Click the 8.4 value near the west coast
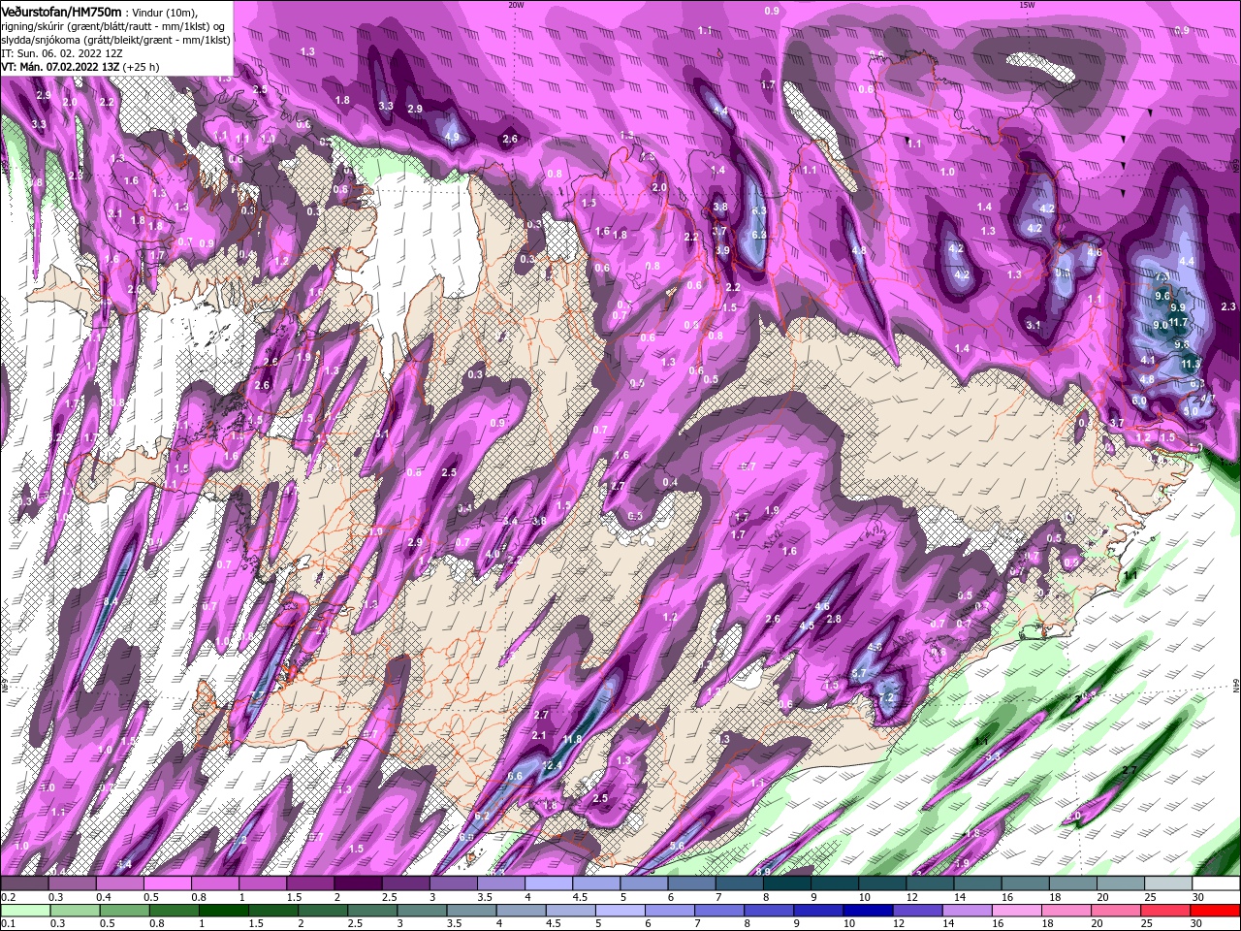 point(110,601)
